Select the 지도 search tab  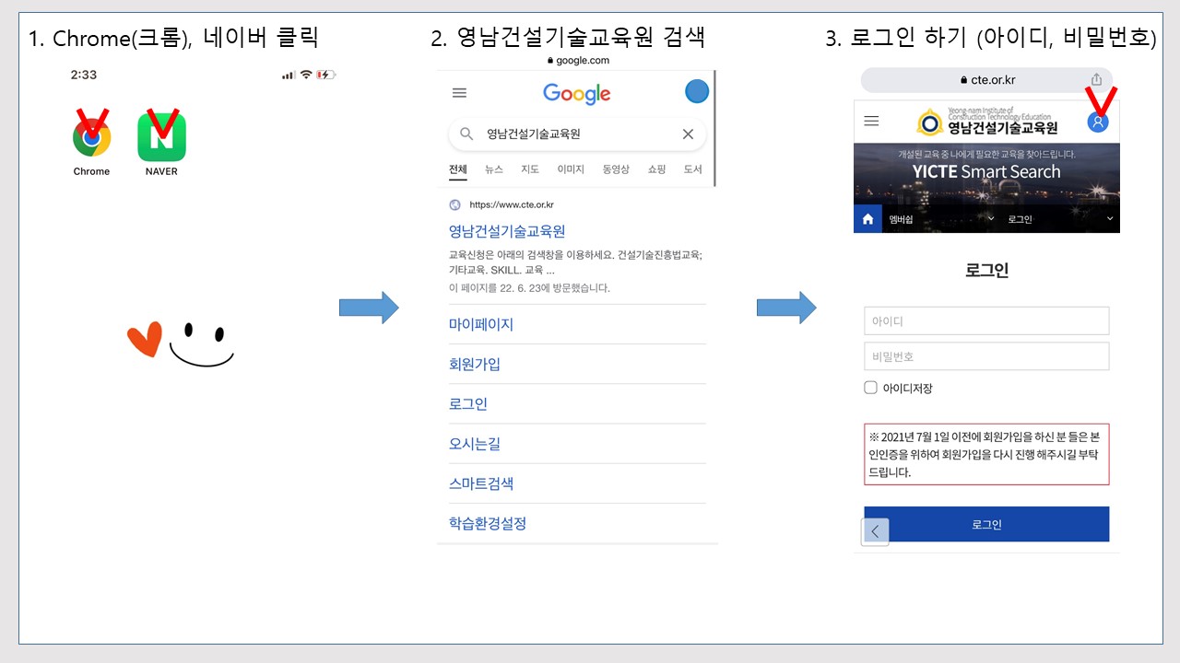(529, 169)
